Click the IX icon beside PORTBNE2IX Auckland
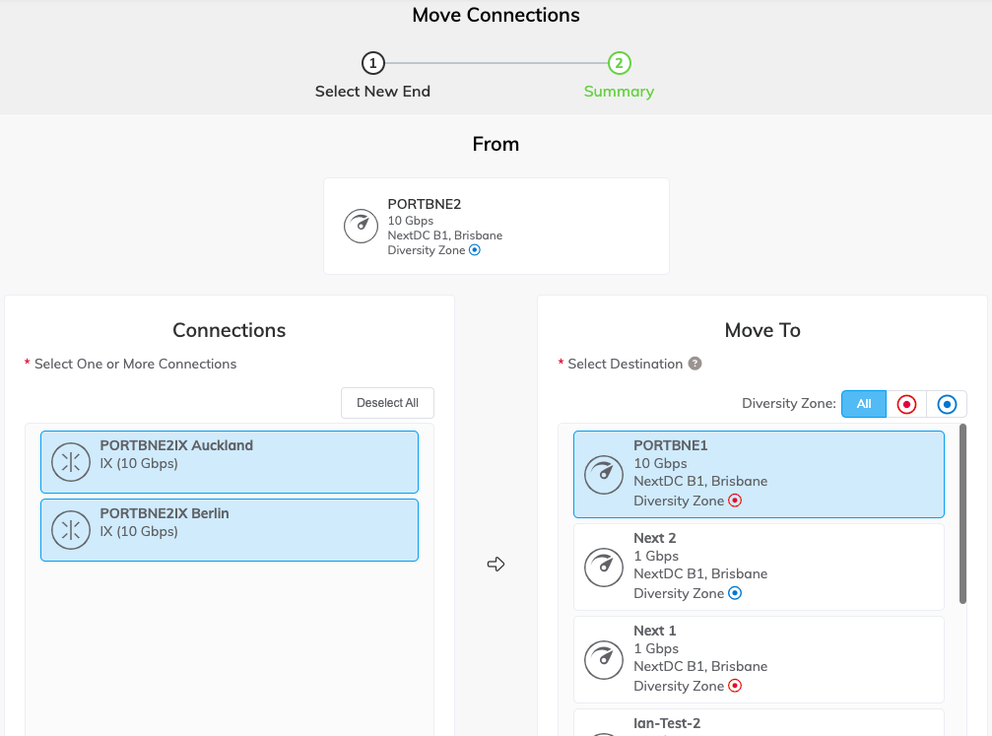 tap(70, 460)
